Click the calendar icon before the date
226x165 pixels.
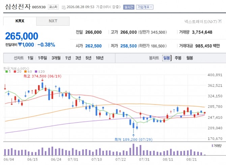tap(63, 7)
